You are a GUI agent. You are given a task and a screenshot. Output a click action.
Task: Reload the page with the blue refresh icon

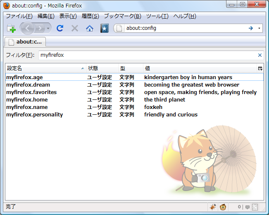point(60,28)
